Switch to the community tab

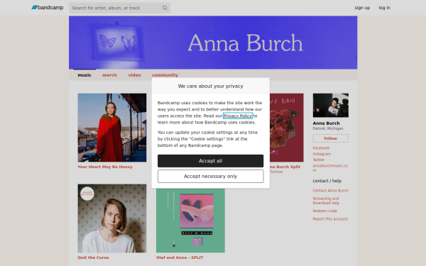(x=165, y=75)
